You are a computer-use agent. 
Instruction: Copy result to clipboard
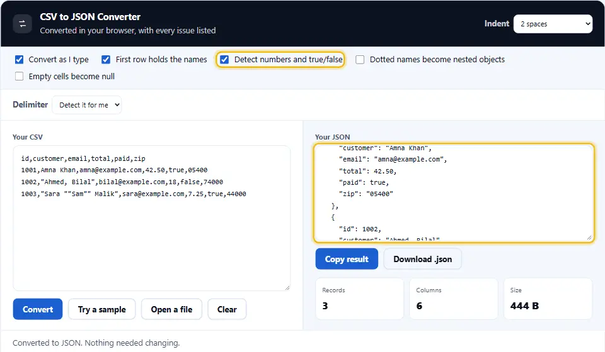coord(347,259)
